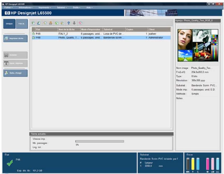
Task: Click the Tâche actuelle panel header
Action: (102, 134)
